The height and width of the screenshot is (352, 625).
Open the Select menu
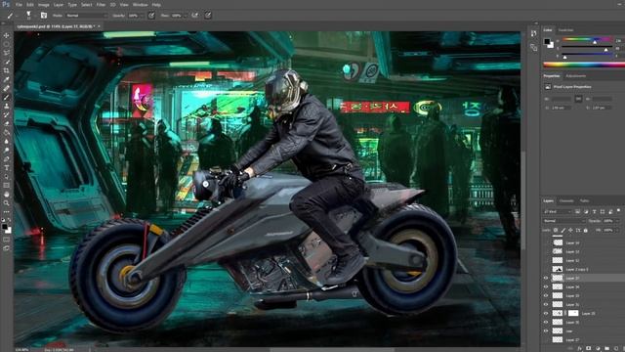[87, 5]
